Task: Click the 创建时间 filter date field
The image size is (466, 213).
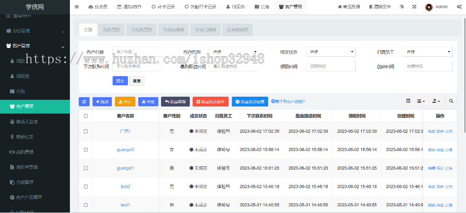Action: click(428, 67)
